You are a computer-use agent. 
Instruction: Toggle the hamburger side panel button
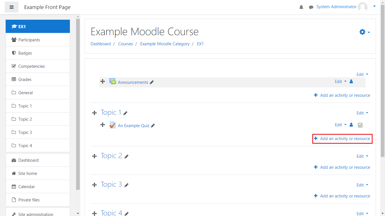(x=12, y=7)
